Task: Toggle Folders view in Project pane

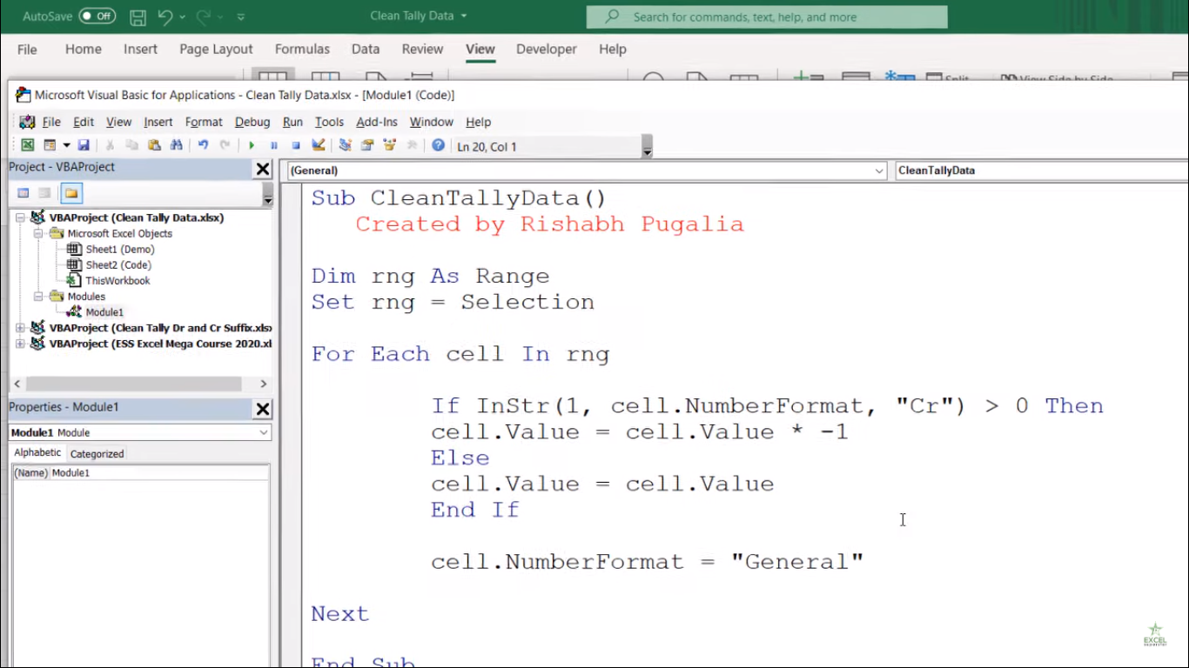Action: point(71,193)
